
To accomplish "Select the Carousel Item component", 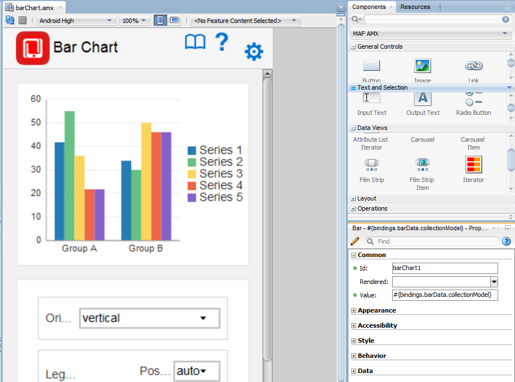I will click(472, 143).
